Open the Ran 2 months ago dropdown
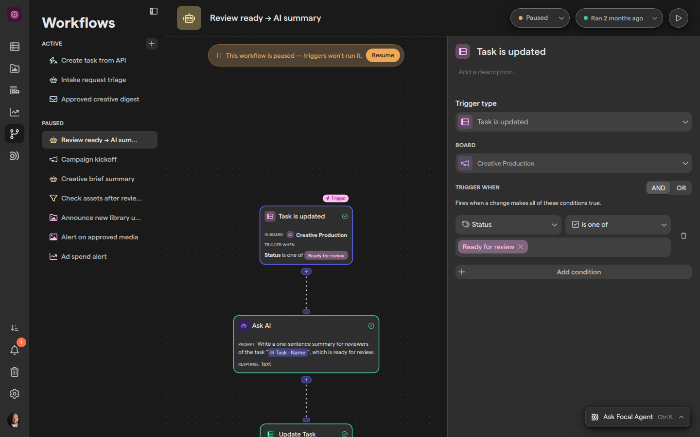The height and width of the screenshot is (437, 700). [x=619, y=18]
